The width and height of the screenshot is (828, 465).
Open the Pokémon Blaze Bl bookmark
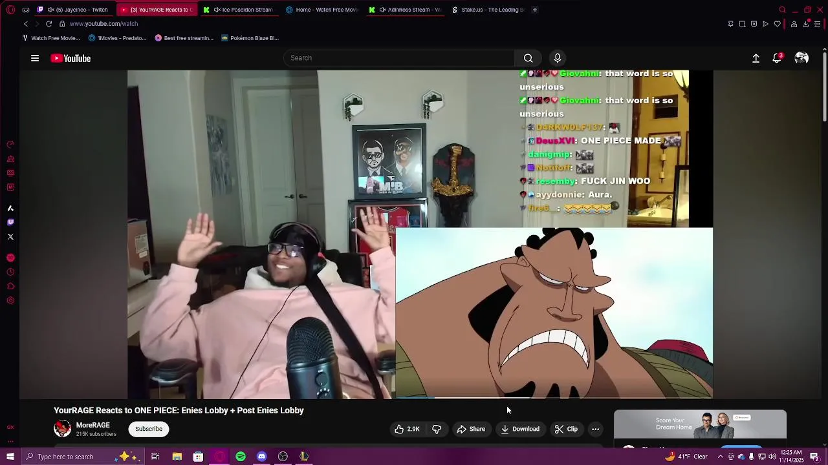[x=250, y=38]
